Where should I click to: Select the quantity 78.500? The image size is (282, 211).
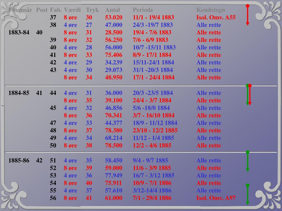114,146
